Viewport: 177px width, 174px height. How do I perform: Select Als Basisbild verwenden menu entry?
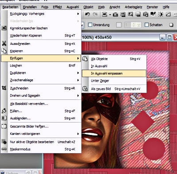point(41,104)
